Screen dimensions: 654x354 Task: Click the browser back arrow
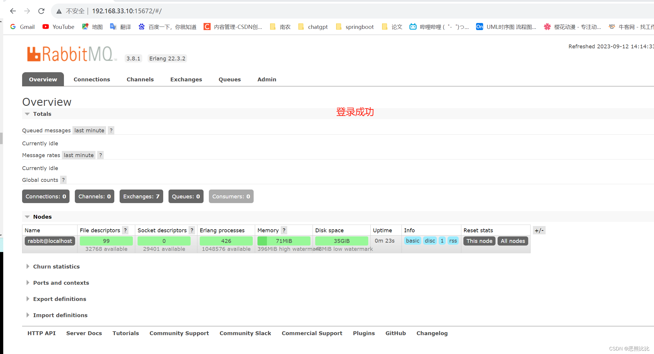tap(13, 11)
